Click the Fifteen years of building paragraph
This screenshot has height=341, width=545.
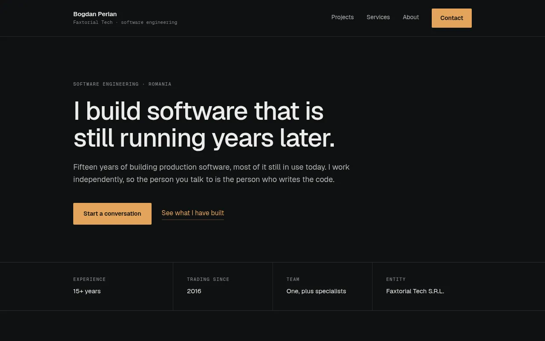point(212,173)
